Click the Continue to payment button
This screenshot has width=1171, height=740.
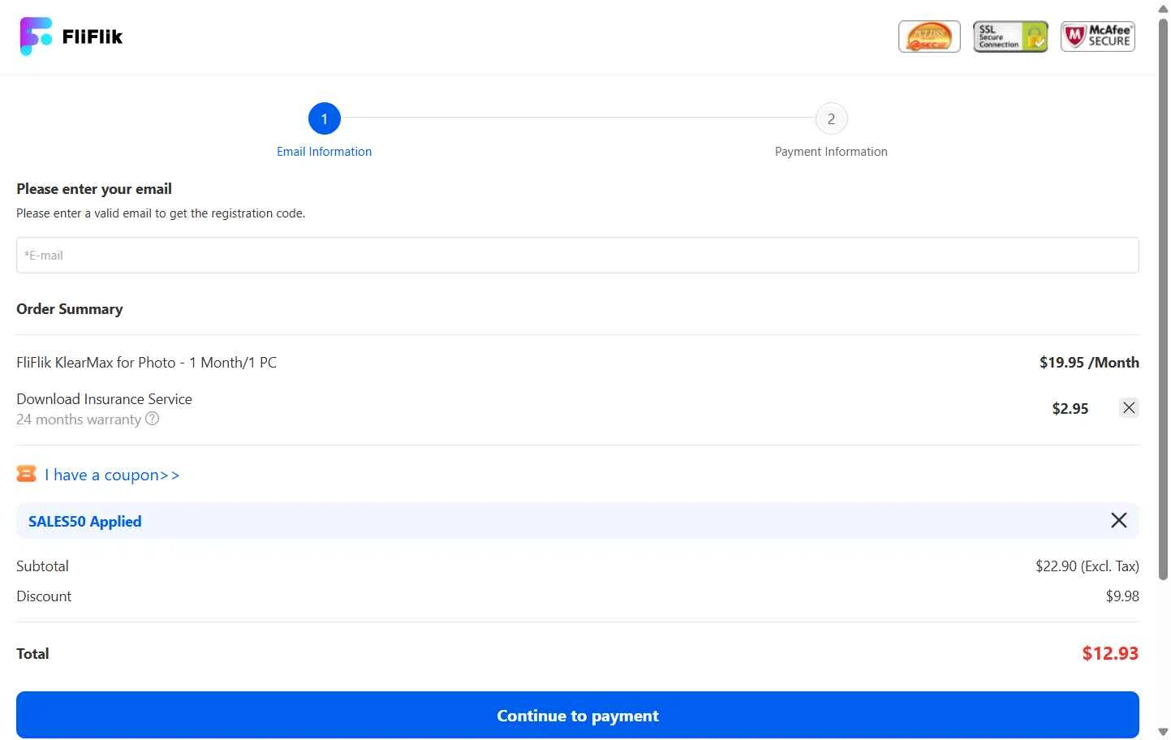tap(578, 715)
